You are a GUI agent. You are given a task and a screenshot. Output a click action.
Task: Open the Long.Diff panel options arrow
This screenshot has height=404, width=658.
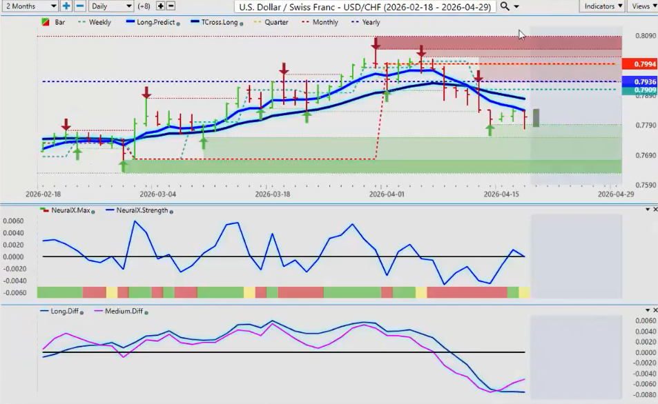647,310
